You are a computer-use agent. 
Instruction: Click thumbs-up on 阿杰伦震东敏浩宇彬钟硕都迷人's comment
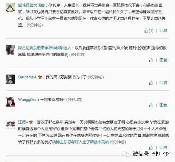[x=151, y=60]
